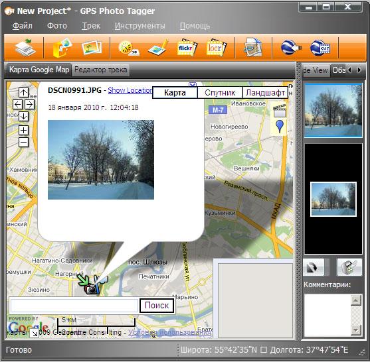Click the blue placemark pin icon
370x362 pixels.
[x=280, y=126]
